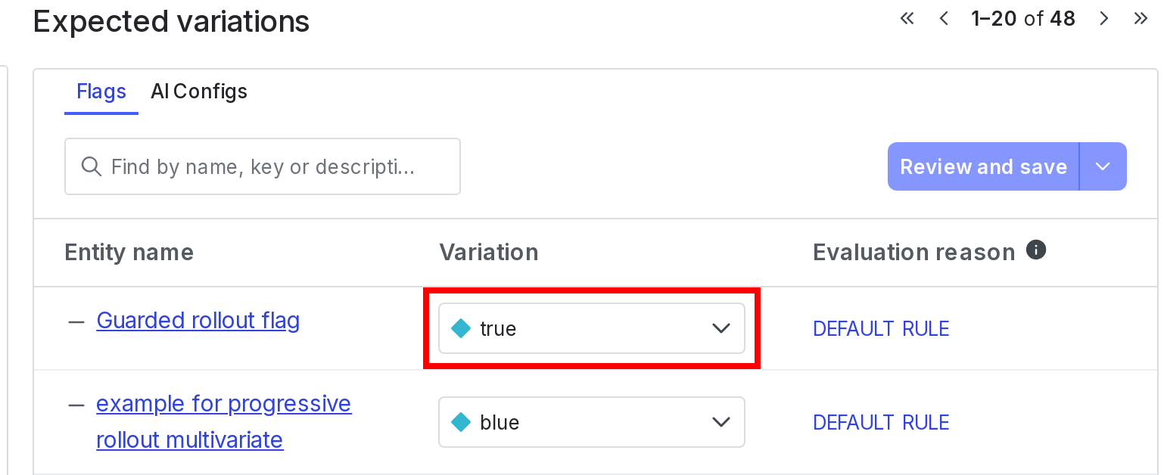1164x475 pixels.
Task: Collapse the progressive rollout multivariate row
Action: [x=75, y=405]
